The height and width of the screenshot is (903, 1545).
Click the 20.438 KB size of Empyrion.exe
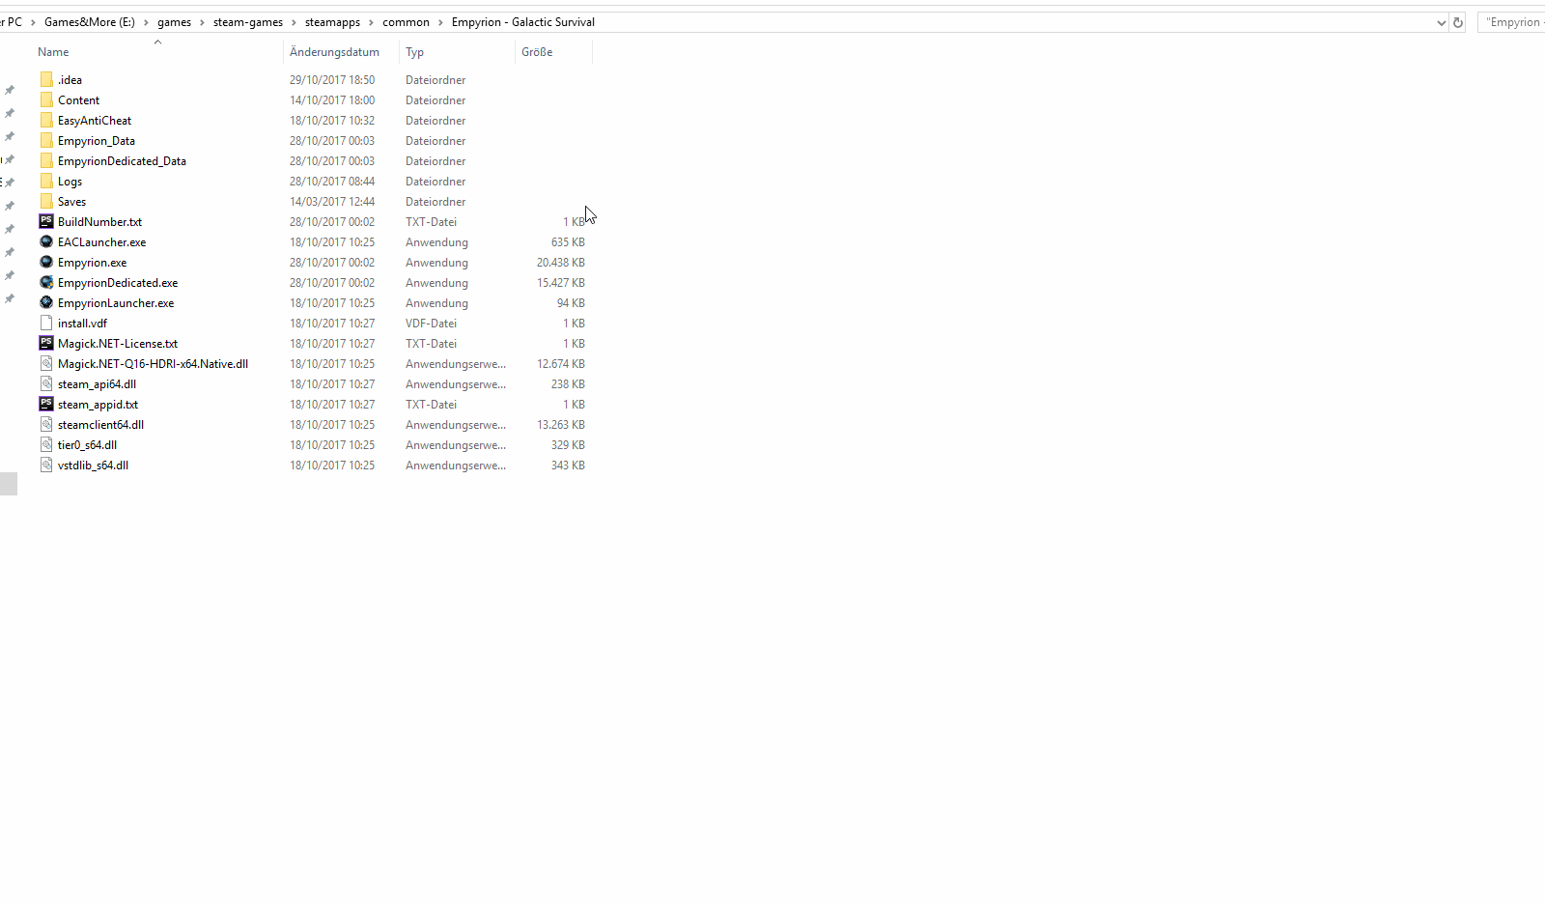point(561,263)
